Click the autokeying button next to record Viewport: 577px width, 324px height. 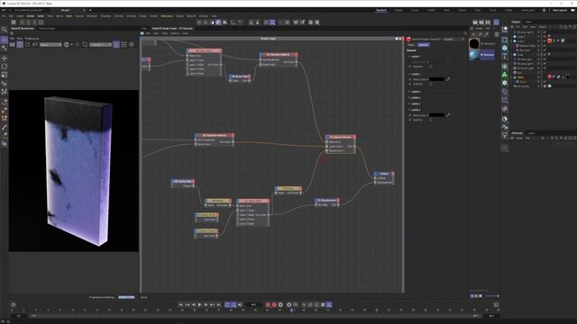pyautogui.click(x=274, y=305)
